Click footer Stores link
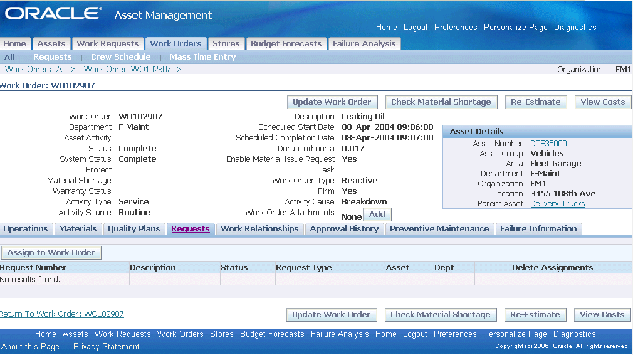 (x=222, y=334)
